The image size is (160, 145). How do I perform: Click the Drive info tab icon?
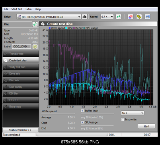tap(6, 74)
